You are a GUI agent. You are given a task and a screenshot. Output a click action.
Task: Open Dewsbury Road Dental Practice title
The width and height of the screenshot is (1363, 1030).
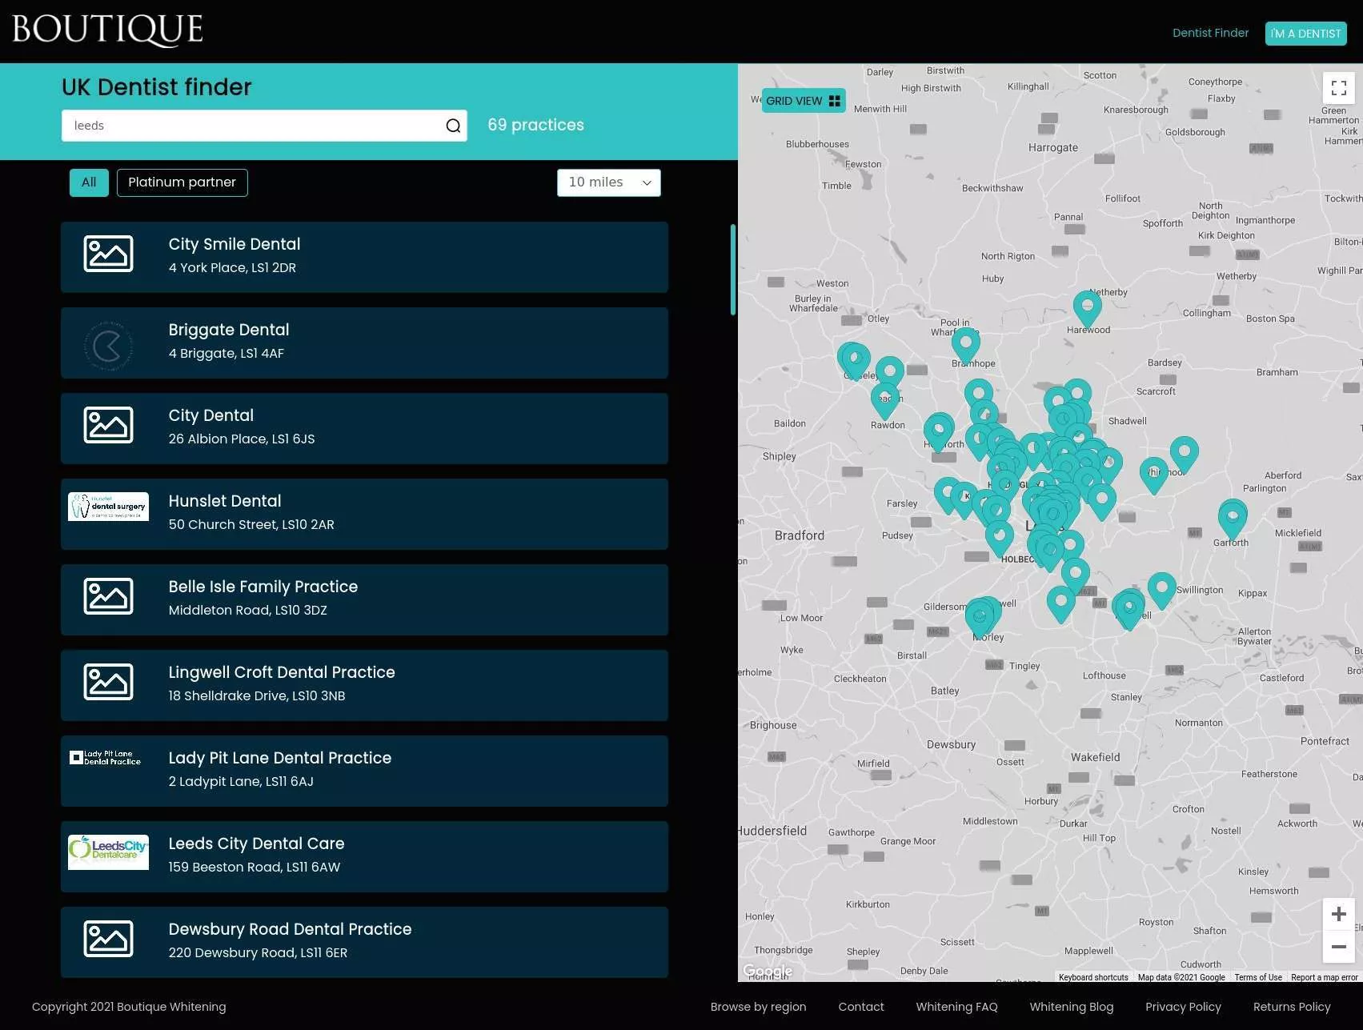[290, 929]
